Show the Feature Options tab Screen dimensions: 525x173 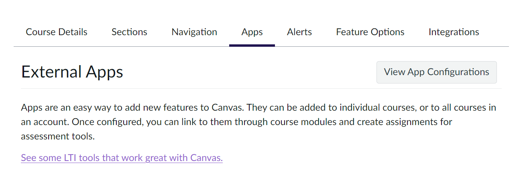(370, 32)
